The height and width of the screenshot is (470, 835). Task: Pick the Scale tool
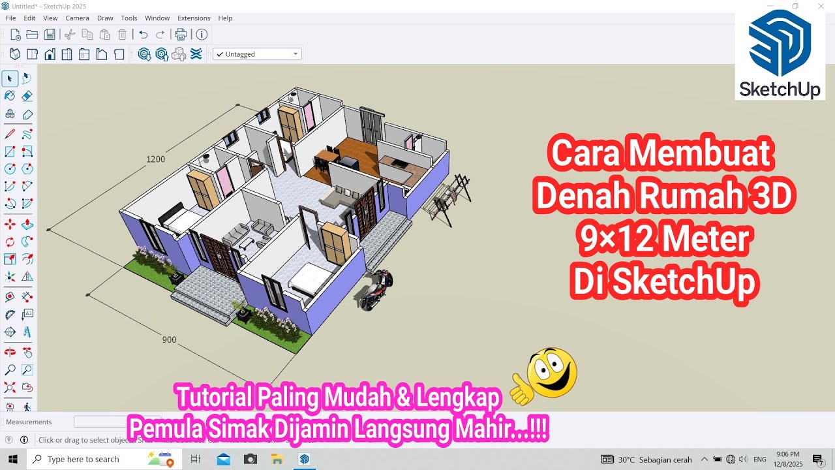point(10,259)
